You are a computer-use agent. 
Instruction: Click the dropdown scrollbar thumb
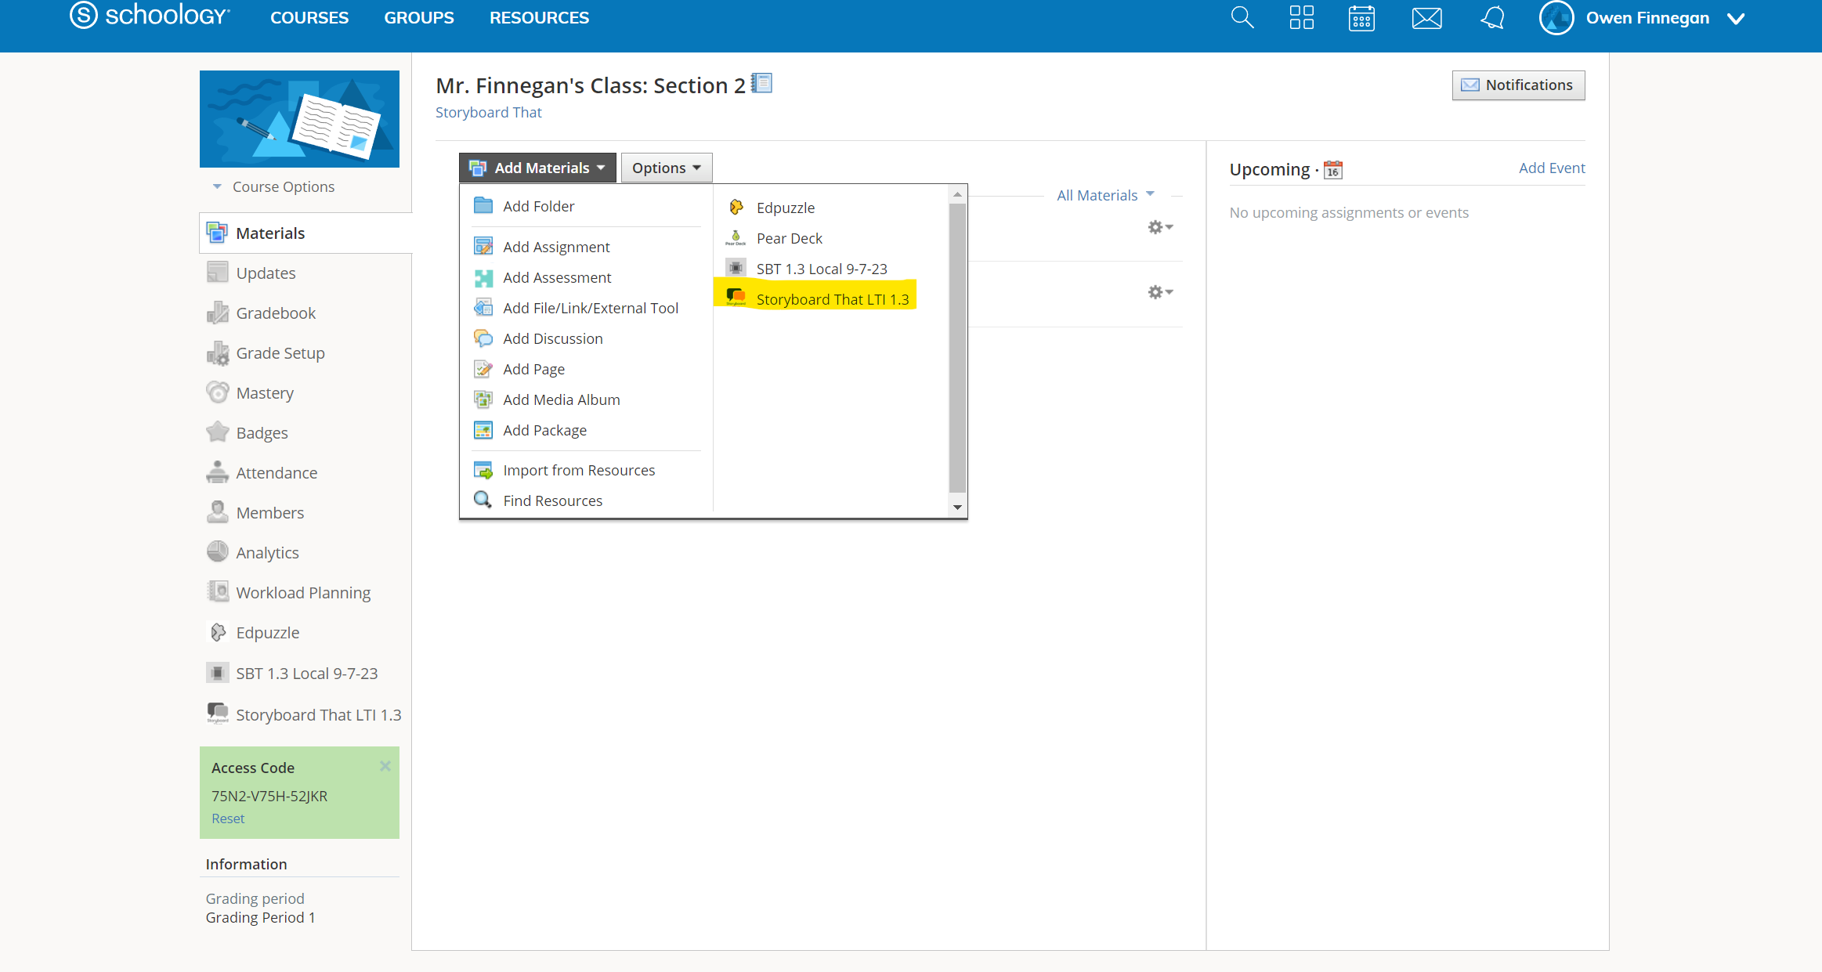957,348
